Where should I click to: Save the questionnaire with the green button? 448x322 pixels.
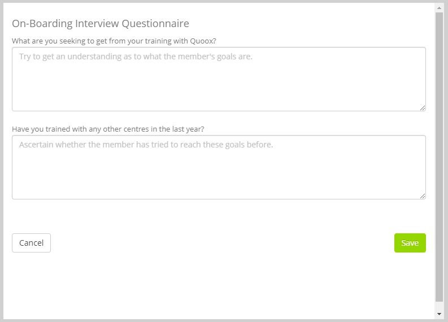pyautogui.click(x=410, y=243)
